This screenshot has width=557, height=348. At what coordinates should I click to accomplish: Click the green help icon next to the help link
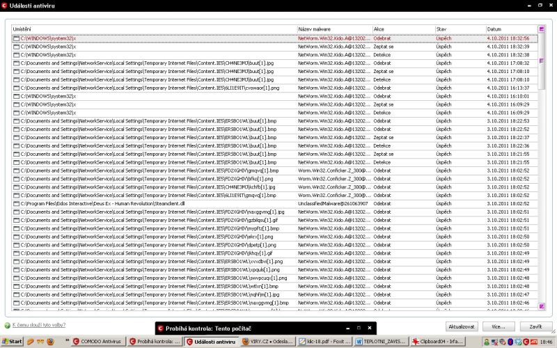8,325
